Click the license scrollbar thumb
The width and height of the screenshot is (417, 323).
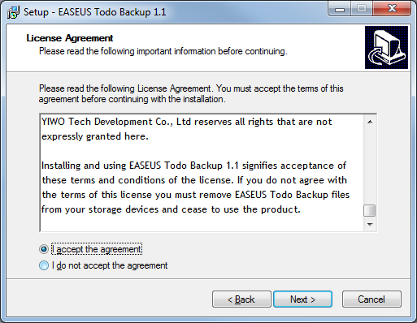370,211
